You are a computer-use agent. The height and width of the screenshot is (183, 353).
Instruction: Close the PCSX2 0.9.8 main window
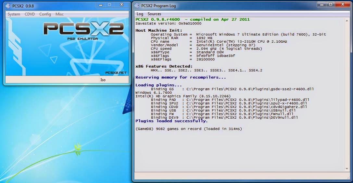[121, 5]
